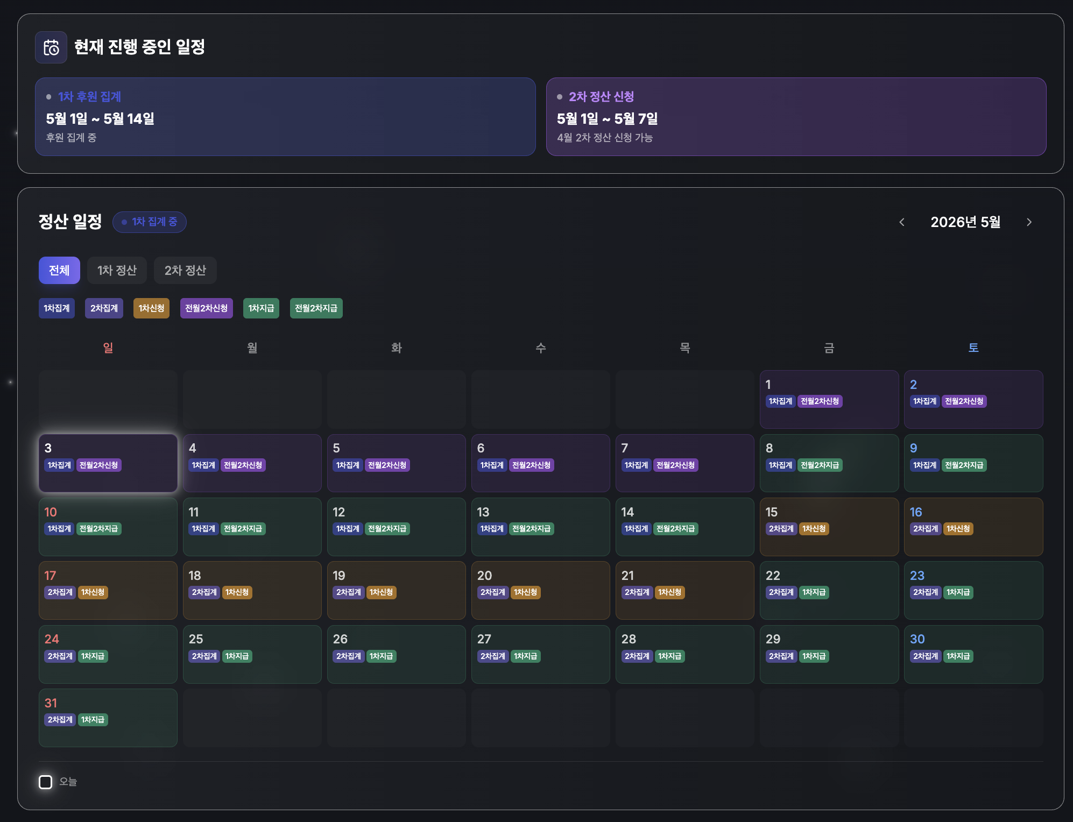
Task: Switch to the 2차 정산 tab
Action: click(185, 270)
